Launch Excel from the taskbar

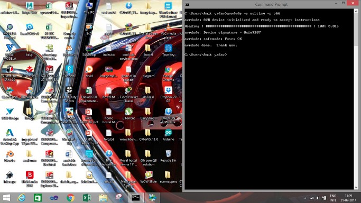click(x=87, y=198)
